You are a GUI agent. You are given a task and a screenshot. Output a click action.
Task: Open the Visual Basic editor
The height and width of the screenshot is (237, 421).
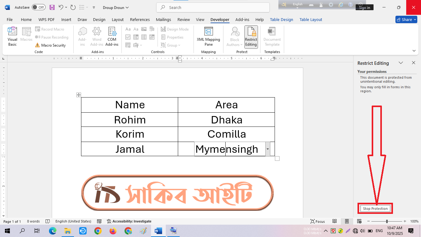point(12,36)
